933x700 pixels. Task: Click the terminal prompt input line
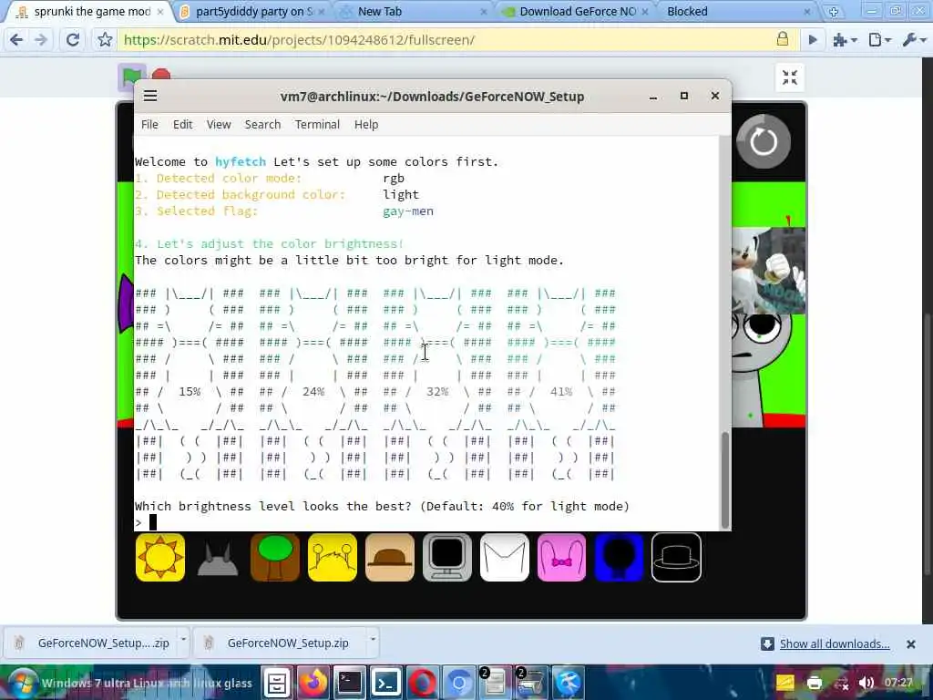pyautogui.click(x=426, y=522)
